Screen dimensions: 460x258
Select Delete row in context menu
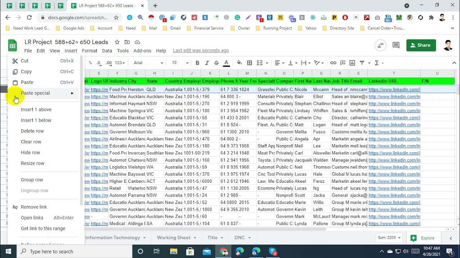click(43, 131)
